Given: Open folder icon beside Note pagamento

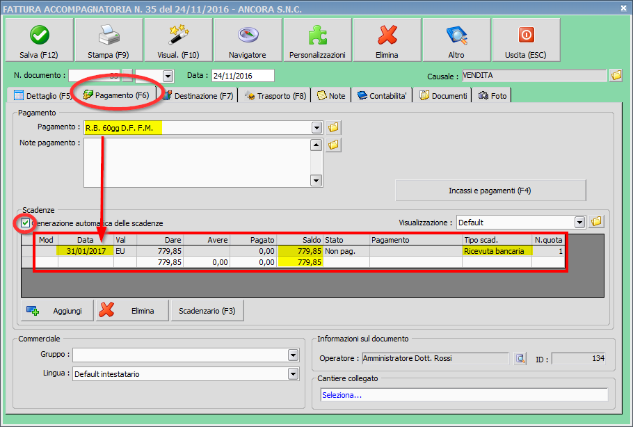Looking at the screenshot, I should (333, 145).
